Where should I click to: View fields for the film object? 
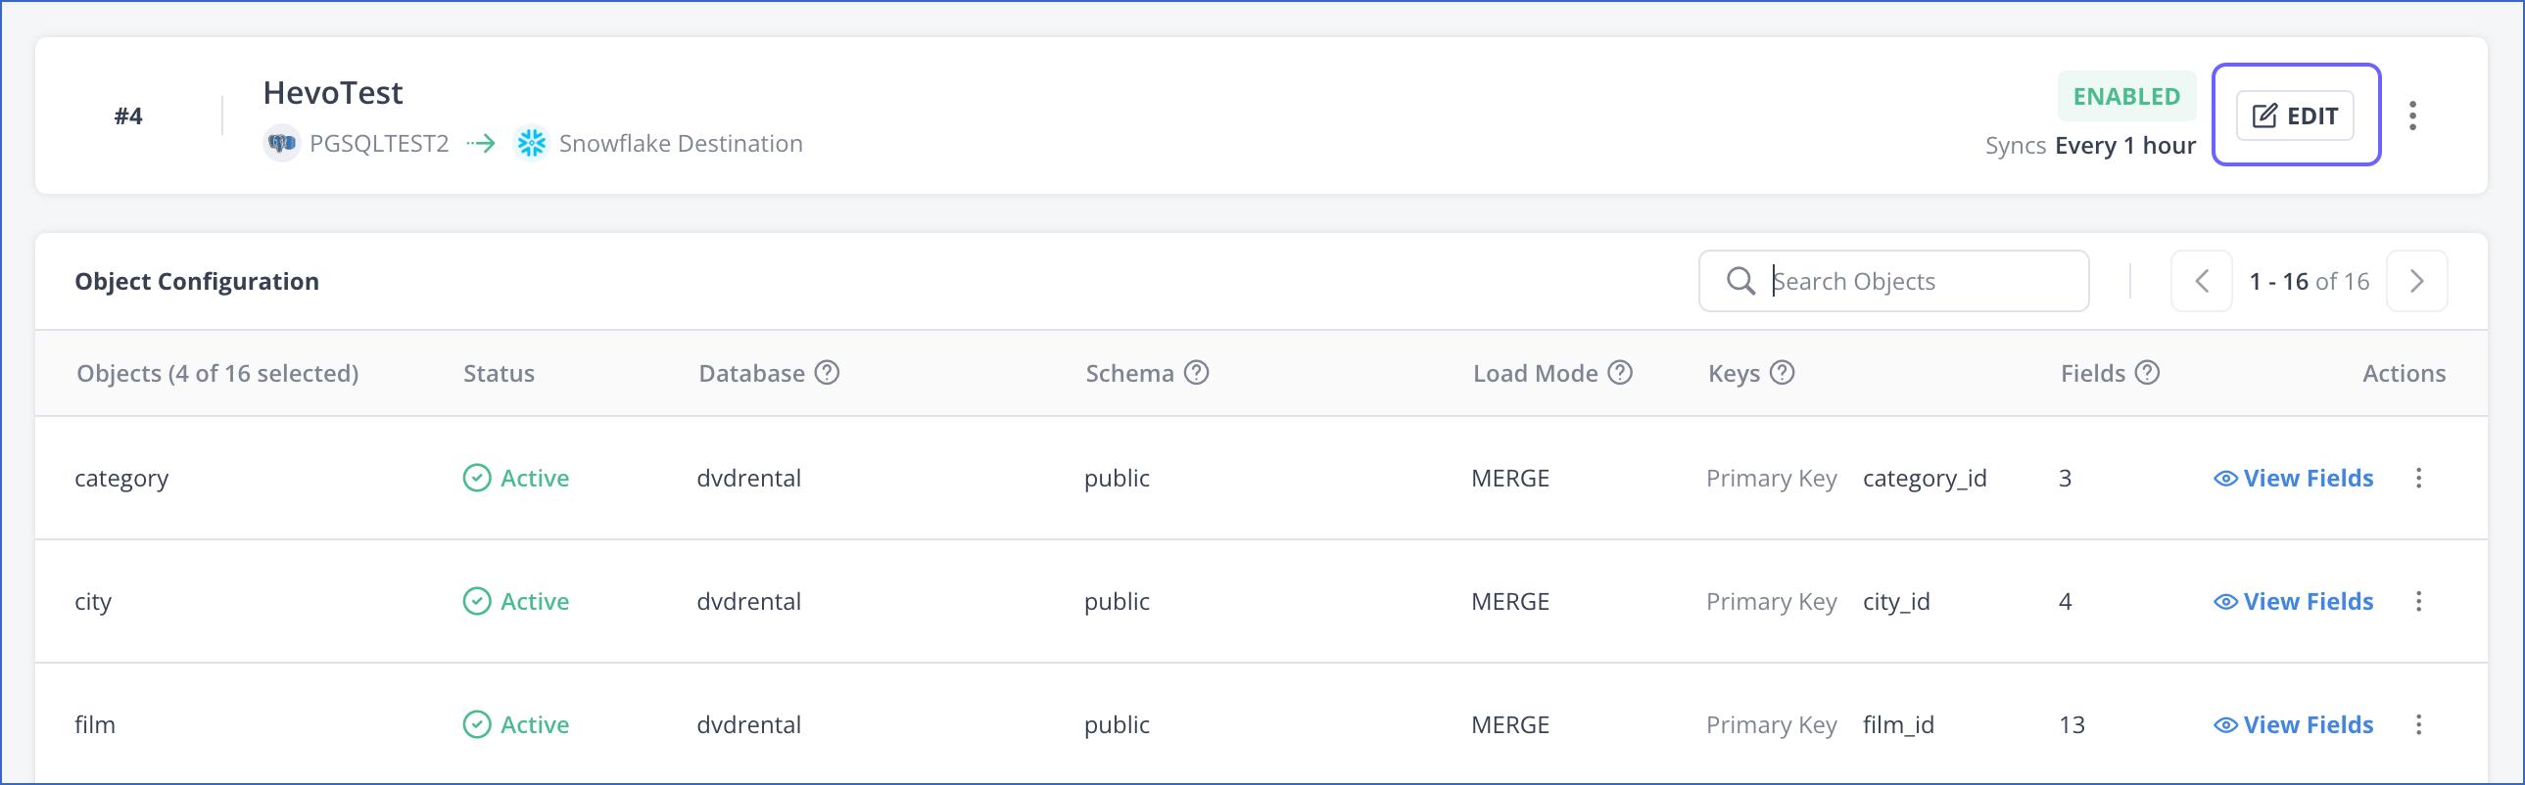pos(2294,725)
